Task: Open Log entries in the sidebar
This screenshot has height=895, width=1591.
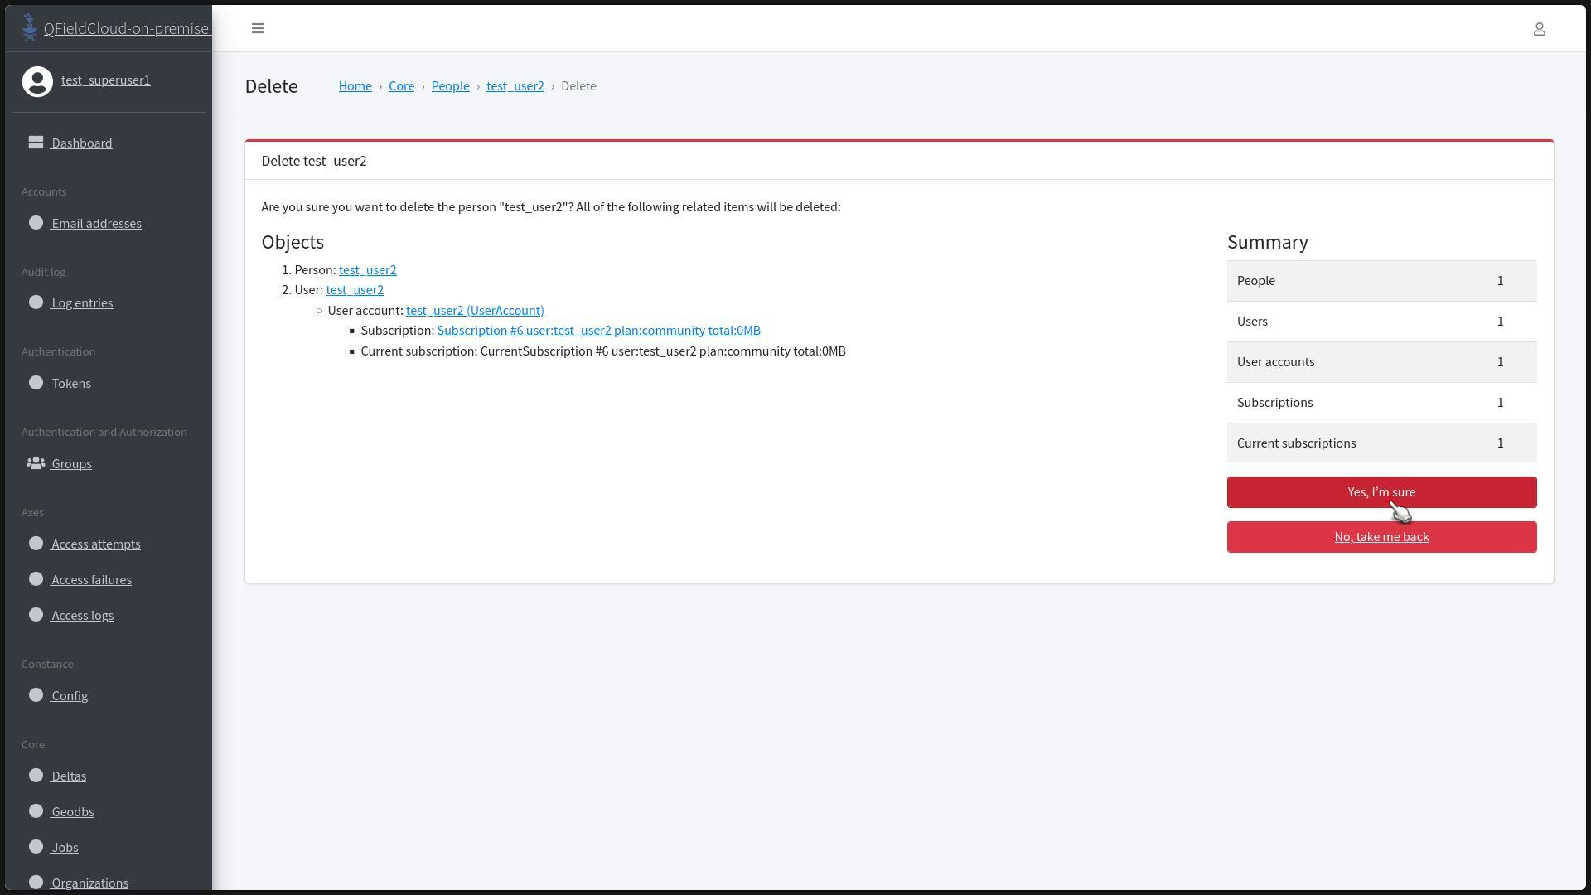Action: (x=82, y=303)
